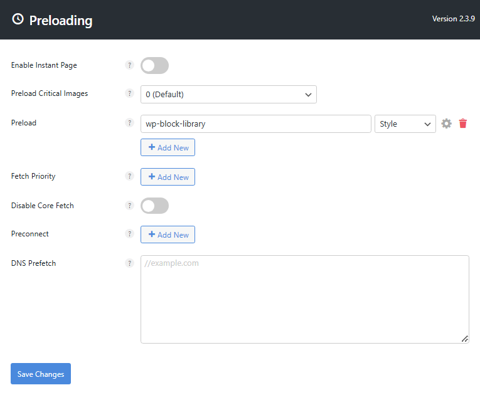Click the Preload label

click(24, 123)
